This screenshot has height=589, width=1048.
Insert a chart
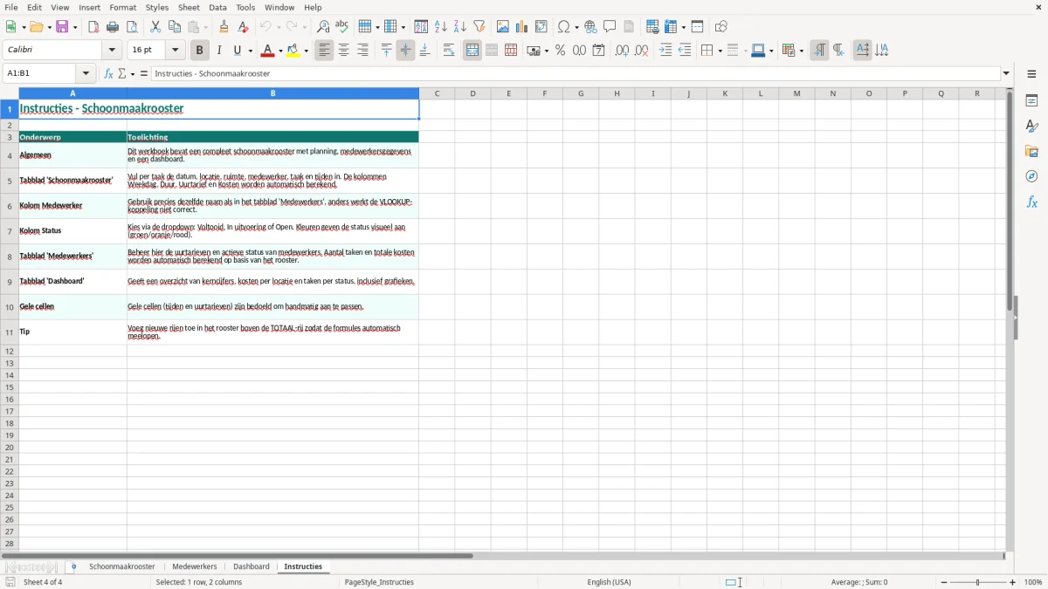[x=522, y=27]
